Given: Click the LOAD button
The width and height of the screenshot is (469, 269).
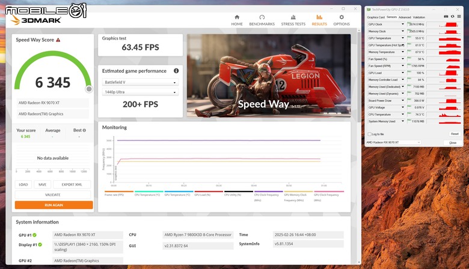Looking at the screenshot, I should (23, 184).
